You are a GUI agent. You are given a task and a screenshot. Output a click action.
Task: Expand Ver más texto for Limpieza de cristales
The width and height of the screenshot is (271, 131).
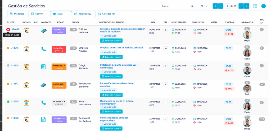[109, 52]
